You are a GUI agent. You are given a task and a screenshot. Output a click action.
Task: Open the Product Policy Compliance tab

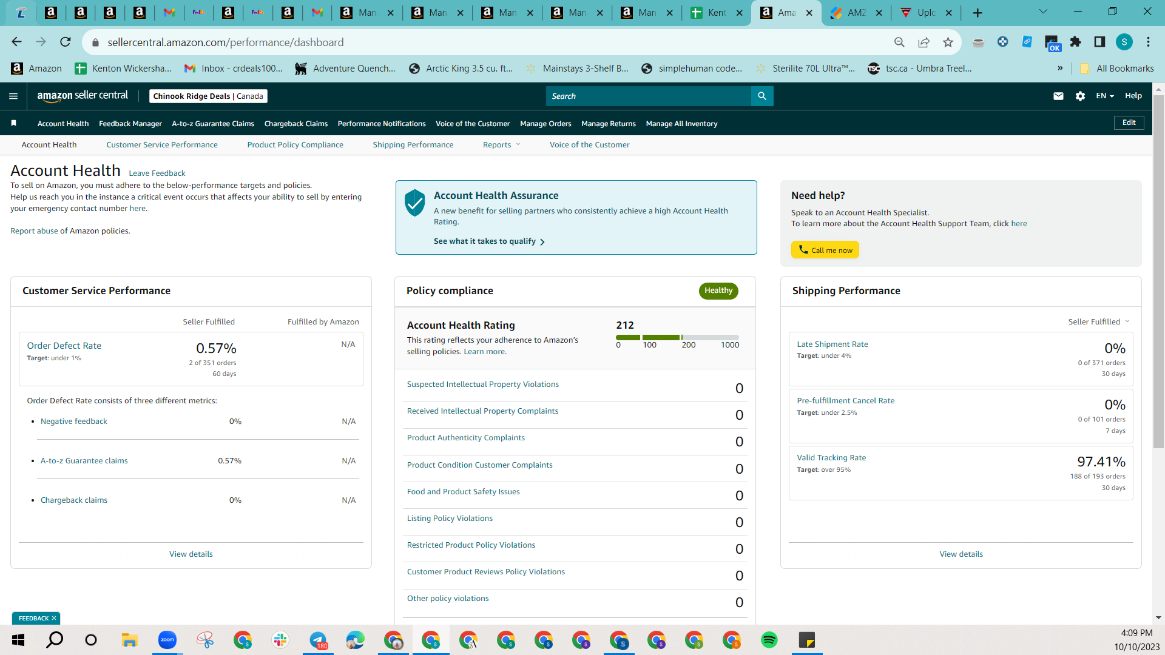[295, 144]
